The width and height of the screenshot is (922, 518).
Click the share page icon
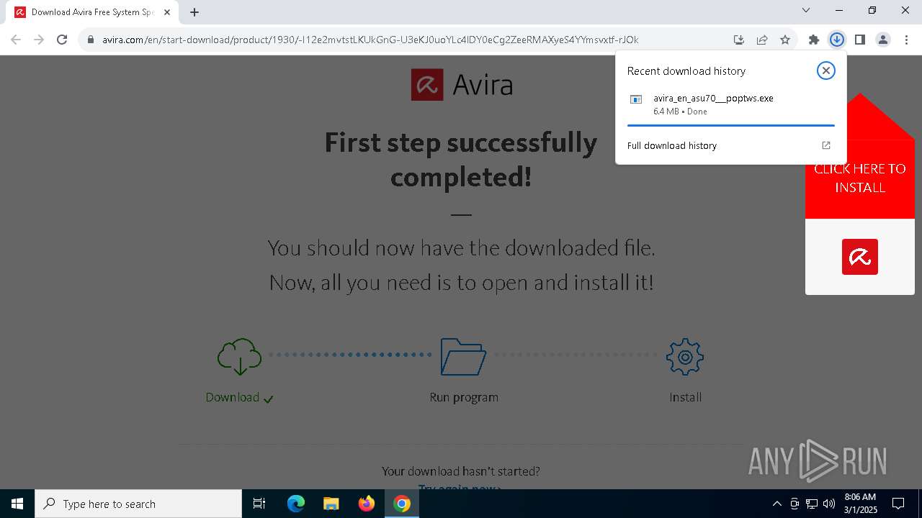coord(762,40)
